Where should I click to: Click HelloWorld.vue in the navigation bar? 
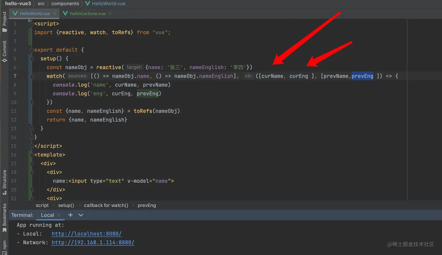(105, 3)
